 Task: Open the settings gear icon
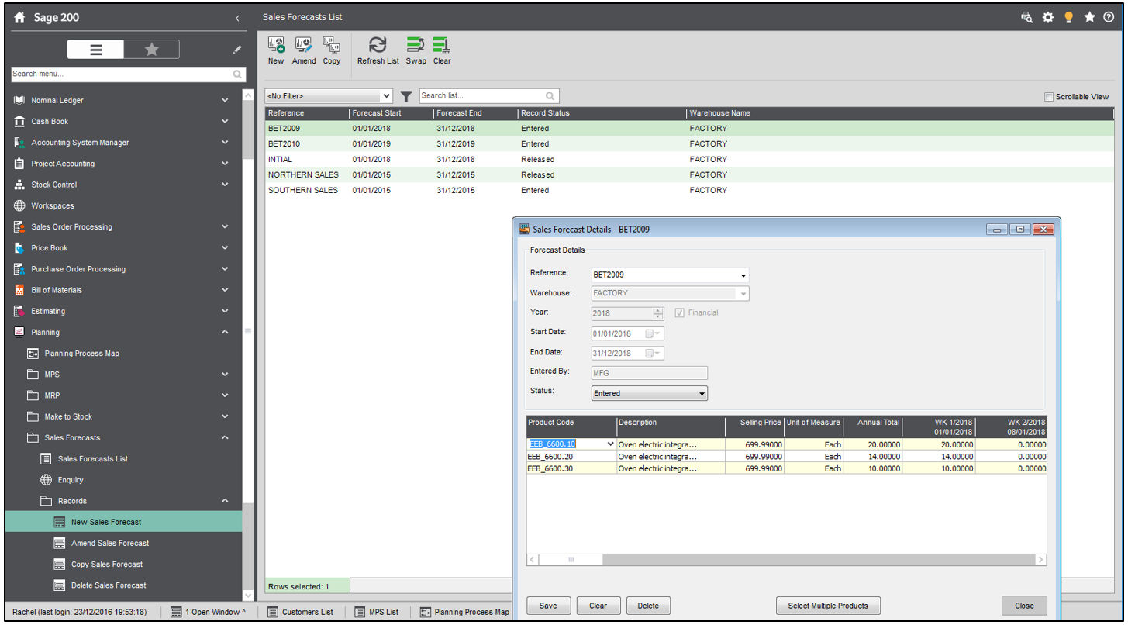coord(1048,17)
